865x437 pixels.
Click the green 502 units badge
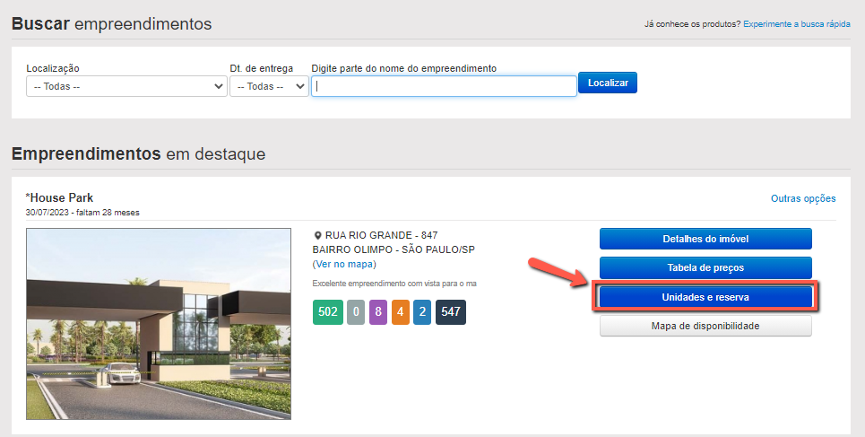click(328, 312)
